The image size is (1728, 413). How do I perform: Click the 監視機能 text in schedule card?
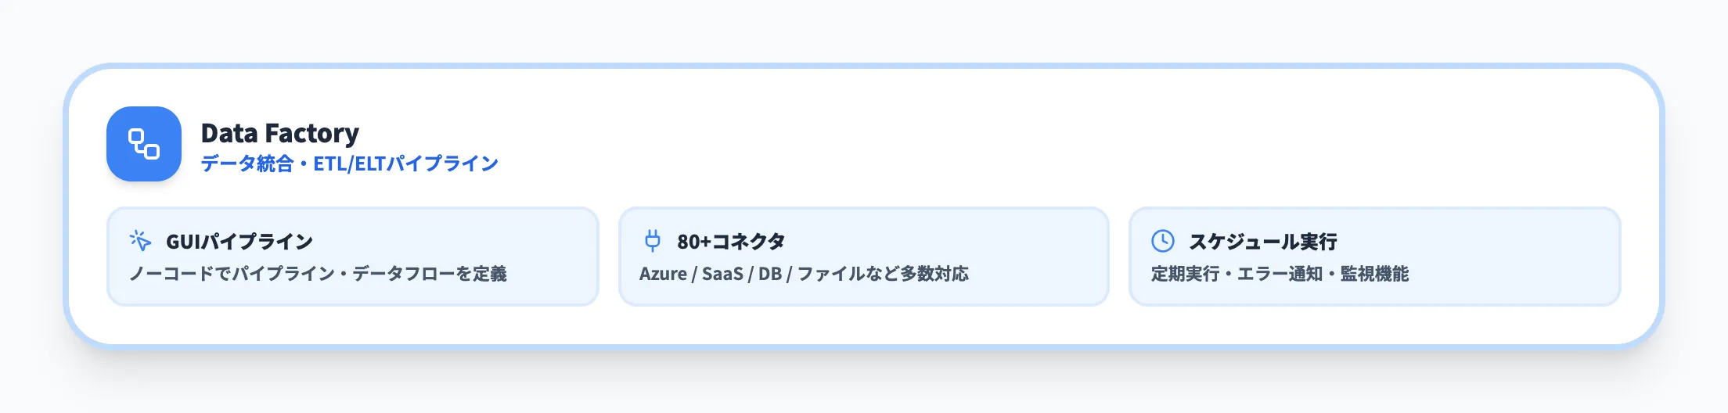1374,274
